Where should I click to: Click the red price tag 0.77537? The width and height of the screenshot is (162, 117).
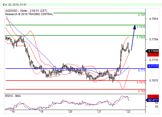153,55
